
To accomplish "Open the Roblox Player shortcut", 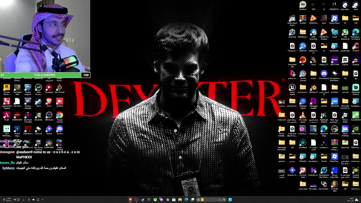I will (334, 19).
